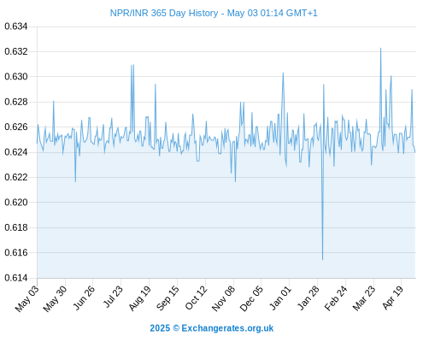Select the May 30 x-axis label
This screenshot has height=342, width=423.
[55, 298]
